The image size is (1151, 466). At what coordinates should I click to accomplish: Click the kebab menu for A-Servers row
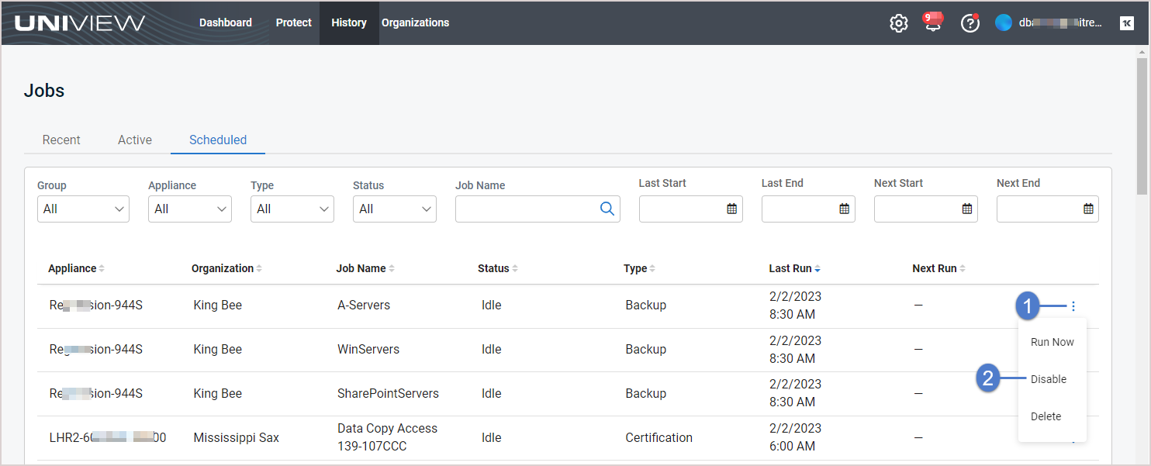1073,306
